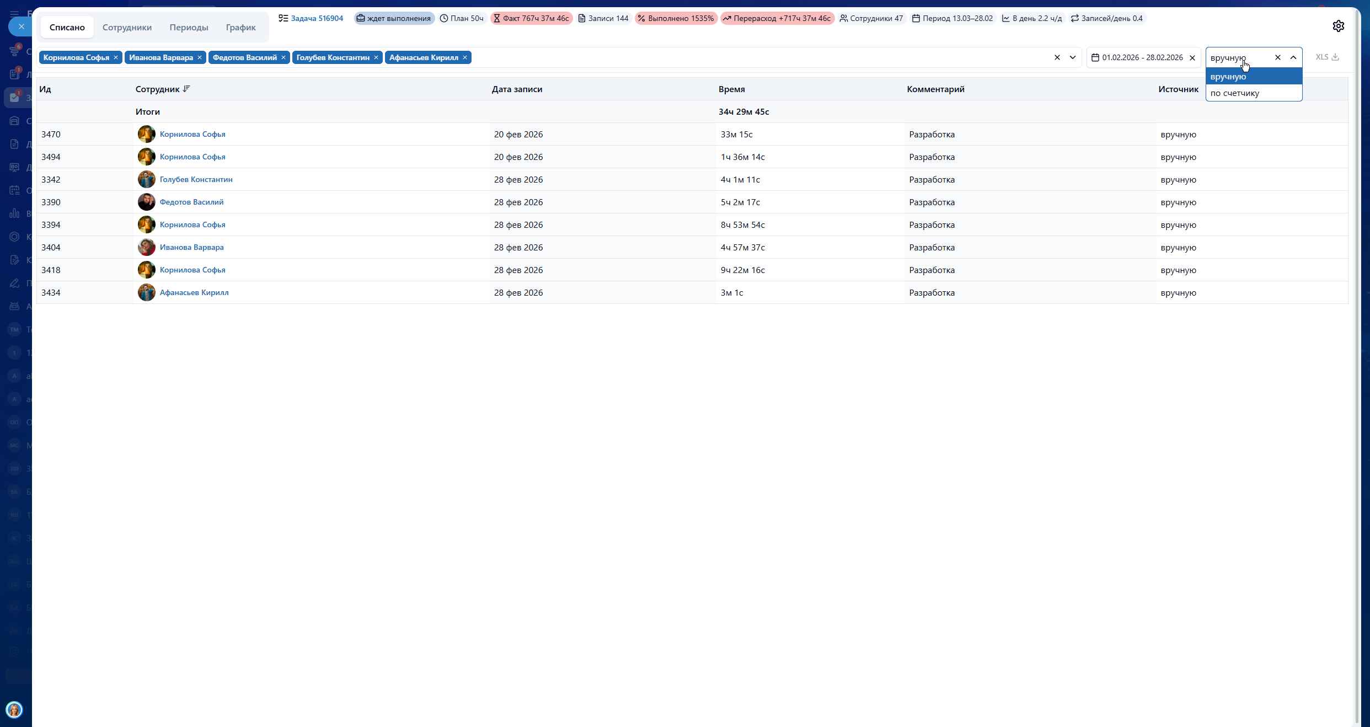Select the по счетчику option
Image resolution: width=1370 pixels, height=727 pixels.
pos(1234,93)
